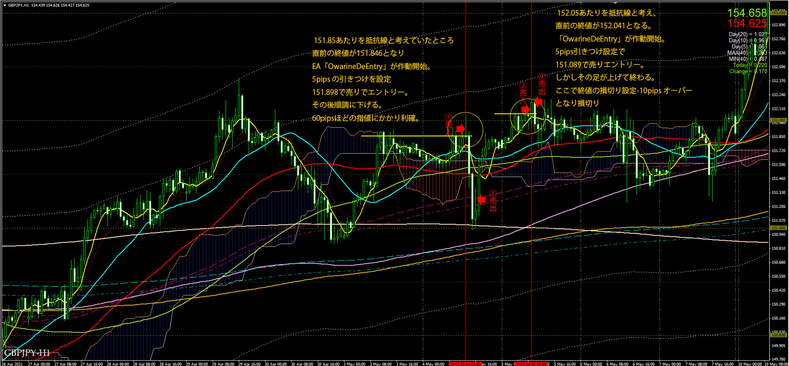Select the Day(10) range line
The height and width of the screenshot is (366, 789).
(x=748, y=41)
